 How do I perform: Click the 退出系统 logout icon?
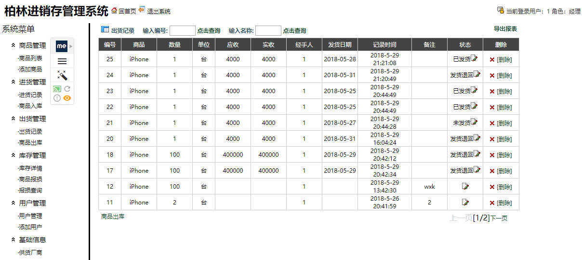142,10
